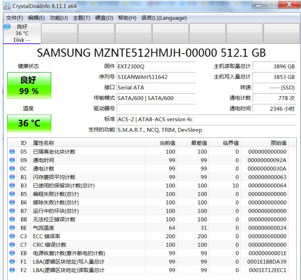Select the ECC 错误率 row name

pyautogui.click(x=47, y=236)
